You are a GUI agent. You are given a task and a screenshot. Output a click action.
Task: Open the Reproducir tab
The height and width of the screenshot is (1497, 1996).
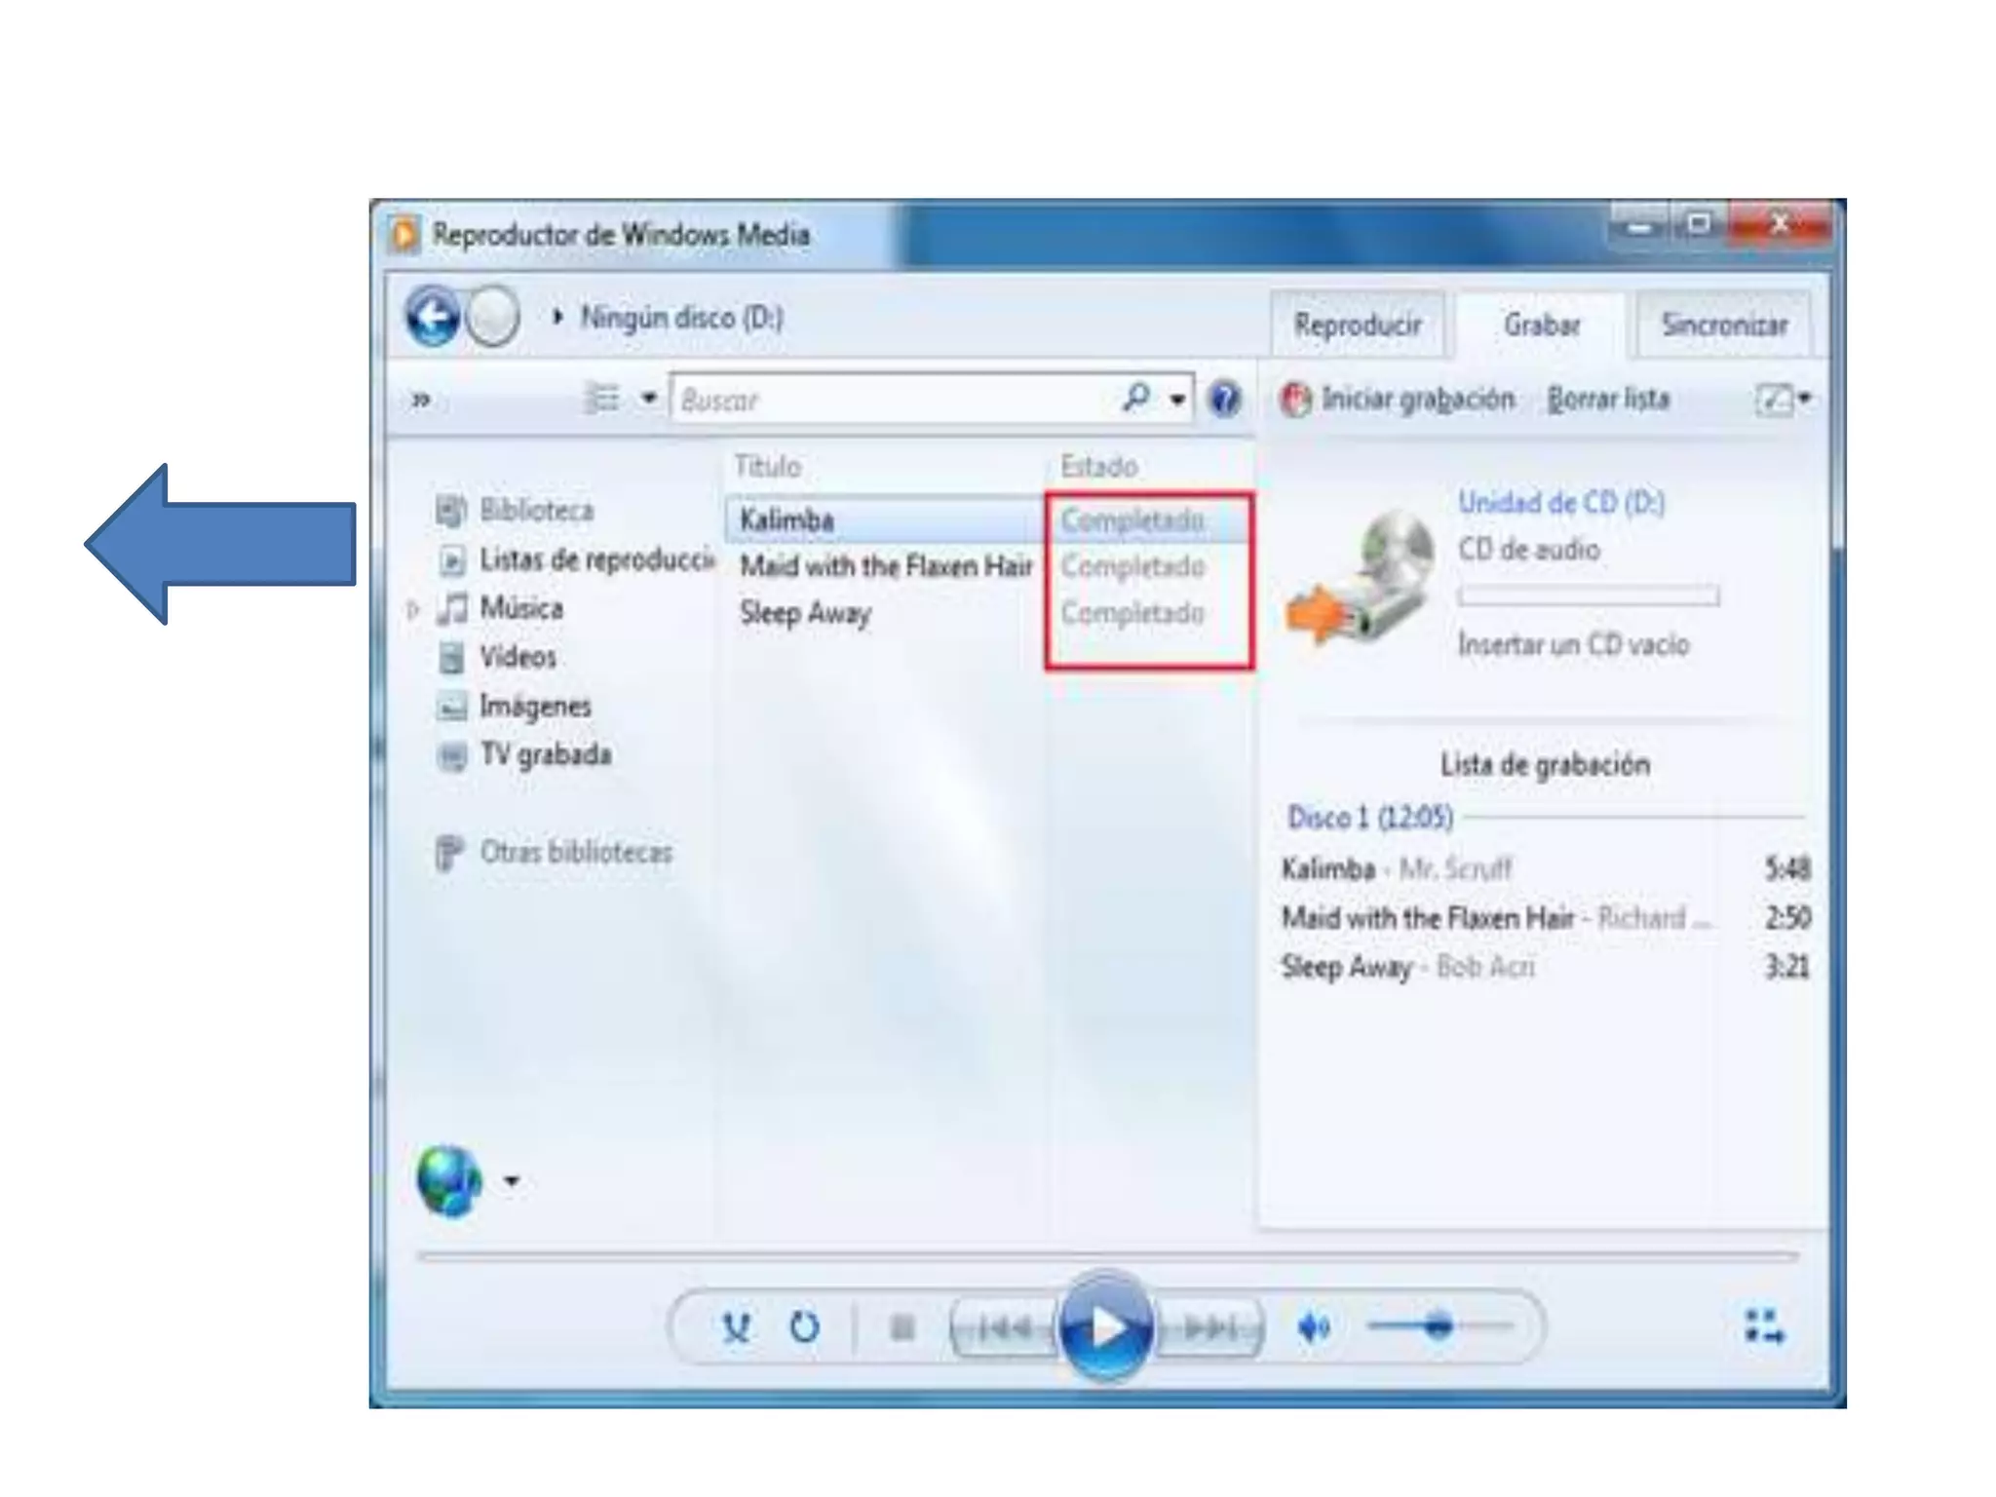click(x=1357, y=325)
